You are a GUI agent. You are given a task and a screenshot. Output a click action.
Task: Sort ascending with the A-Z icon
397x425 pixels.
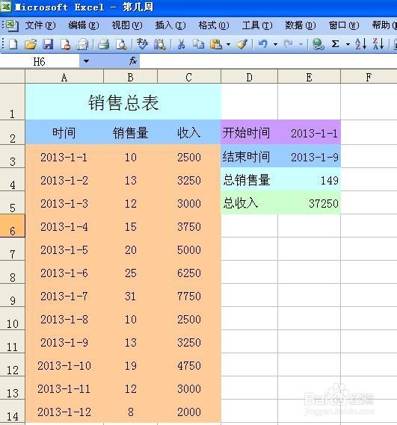pos(361,44)
